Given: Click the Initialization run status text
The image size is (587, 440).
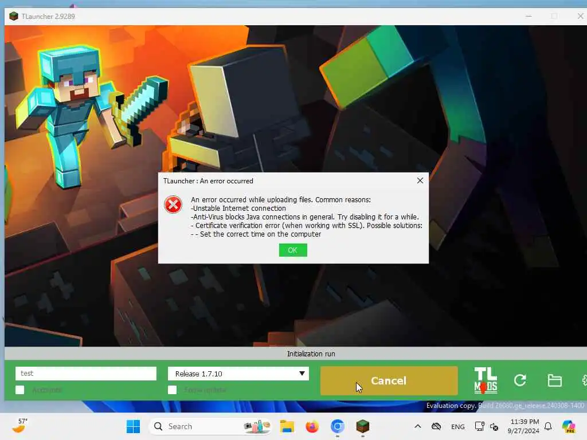Looking at the screenshot, I should click(x=311, y=354).
